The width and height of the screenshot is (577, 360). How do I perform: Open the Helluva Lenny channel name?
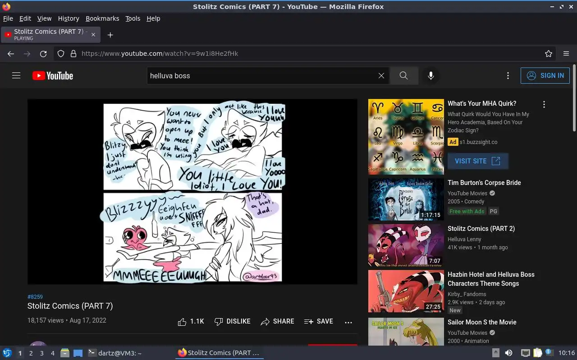(464, 239)
